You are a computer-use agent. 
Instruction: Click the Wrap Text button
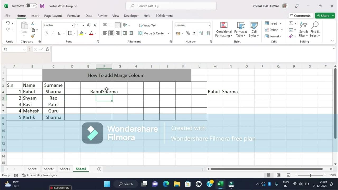coord(148,25)
